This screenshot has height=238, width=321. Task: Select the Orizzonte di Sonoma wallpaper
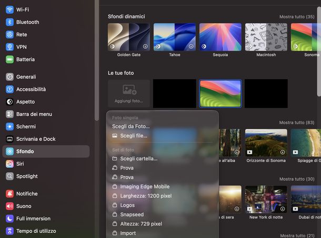[x=266, y=143]
